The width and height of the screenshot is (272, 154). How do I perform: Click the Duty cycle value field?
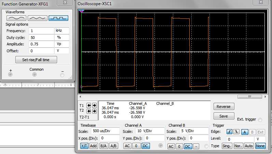point(41,38)
